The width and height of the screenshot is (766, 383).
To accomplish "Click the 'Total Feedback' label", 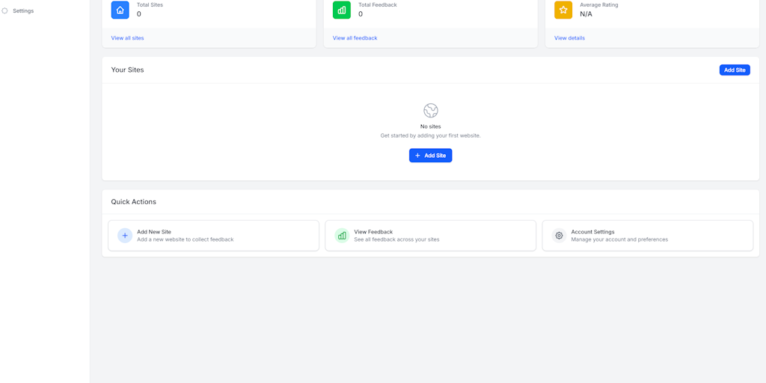I will click(378, 5).
